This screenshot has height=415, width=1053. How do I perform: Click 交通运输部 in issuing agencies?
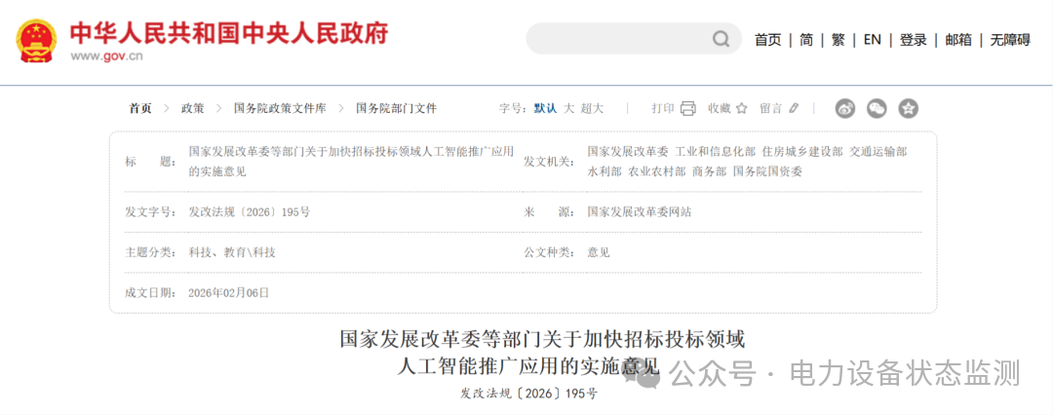click(878, 152)
